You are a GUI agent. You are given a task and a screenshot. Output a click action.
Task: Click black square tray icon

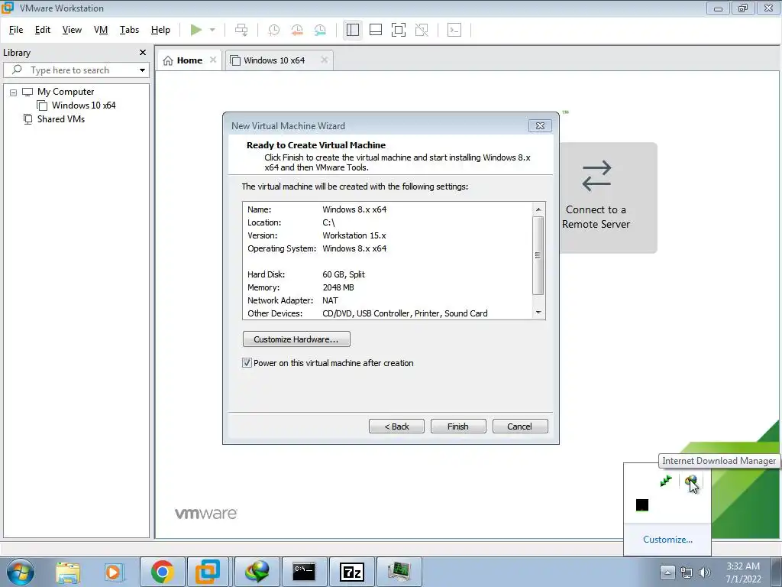tap(641, 506)
